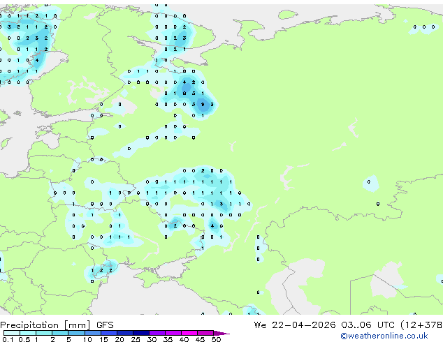This screenshot has height=342, width=443.
Task: Click the arrow tip beyond 50 on legend
Action: pyautogui.click(x=221, y=333)
